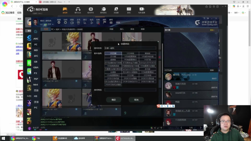
Task: Click the 搜索 link above room list
Action: pos(143,29)
